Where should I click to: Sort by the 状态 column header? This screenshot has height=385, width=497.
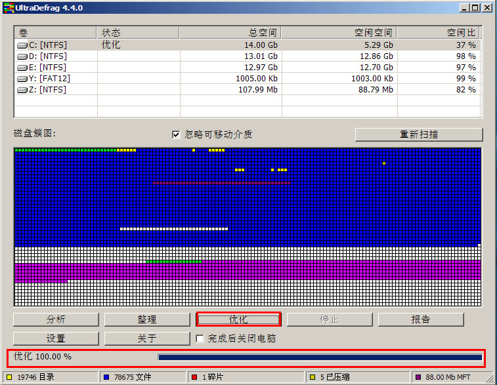tap(138, 33)
